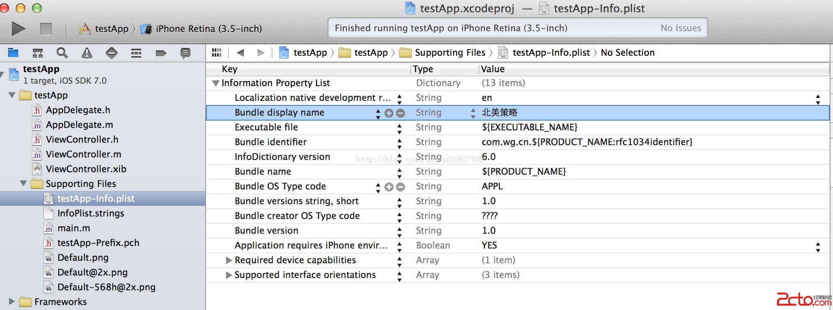Click the related items grid icon
This screenshot has width=833, height=310.
click(217, 52)
